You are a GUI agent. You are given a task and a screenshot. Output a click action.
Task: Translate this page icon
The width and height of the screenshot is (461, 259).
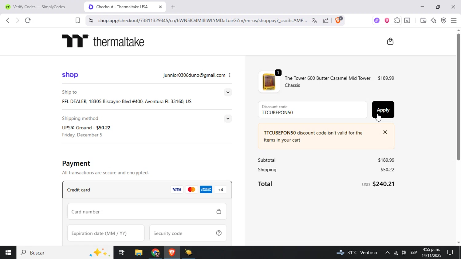314,21
